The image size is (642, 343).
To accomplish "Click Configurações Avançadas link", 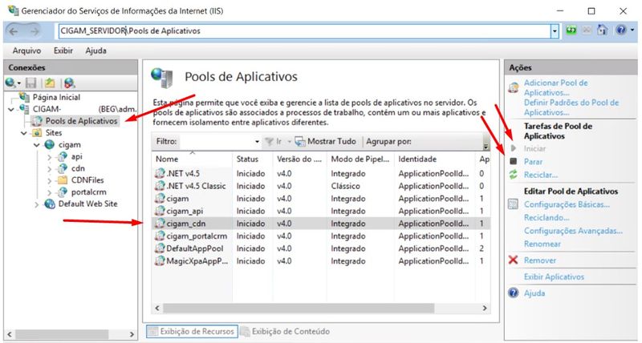I will click(x=573, y=231).
